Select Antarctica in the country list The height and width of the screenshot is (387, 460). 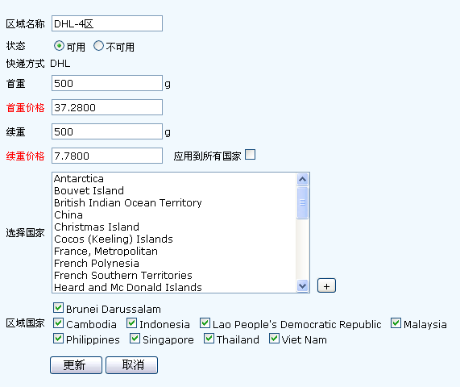pyautogui.click(x=79, y=178)
